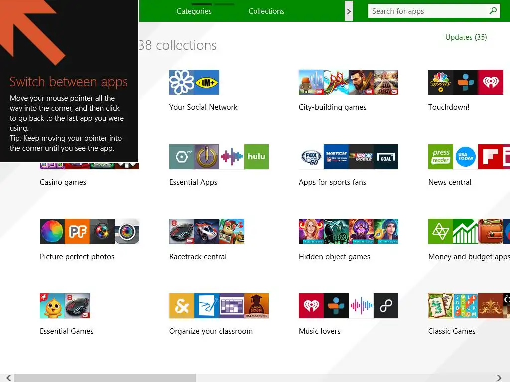Click the USA Today app icon

pyautogui.click(x=466, y=157)
